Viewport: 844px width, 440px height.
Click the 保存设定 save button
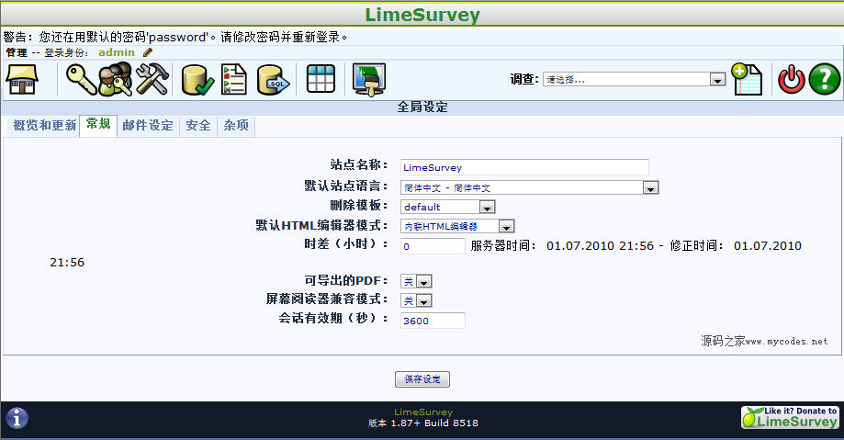pyautogui.click(x=422, y=379)
